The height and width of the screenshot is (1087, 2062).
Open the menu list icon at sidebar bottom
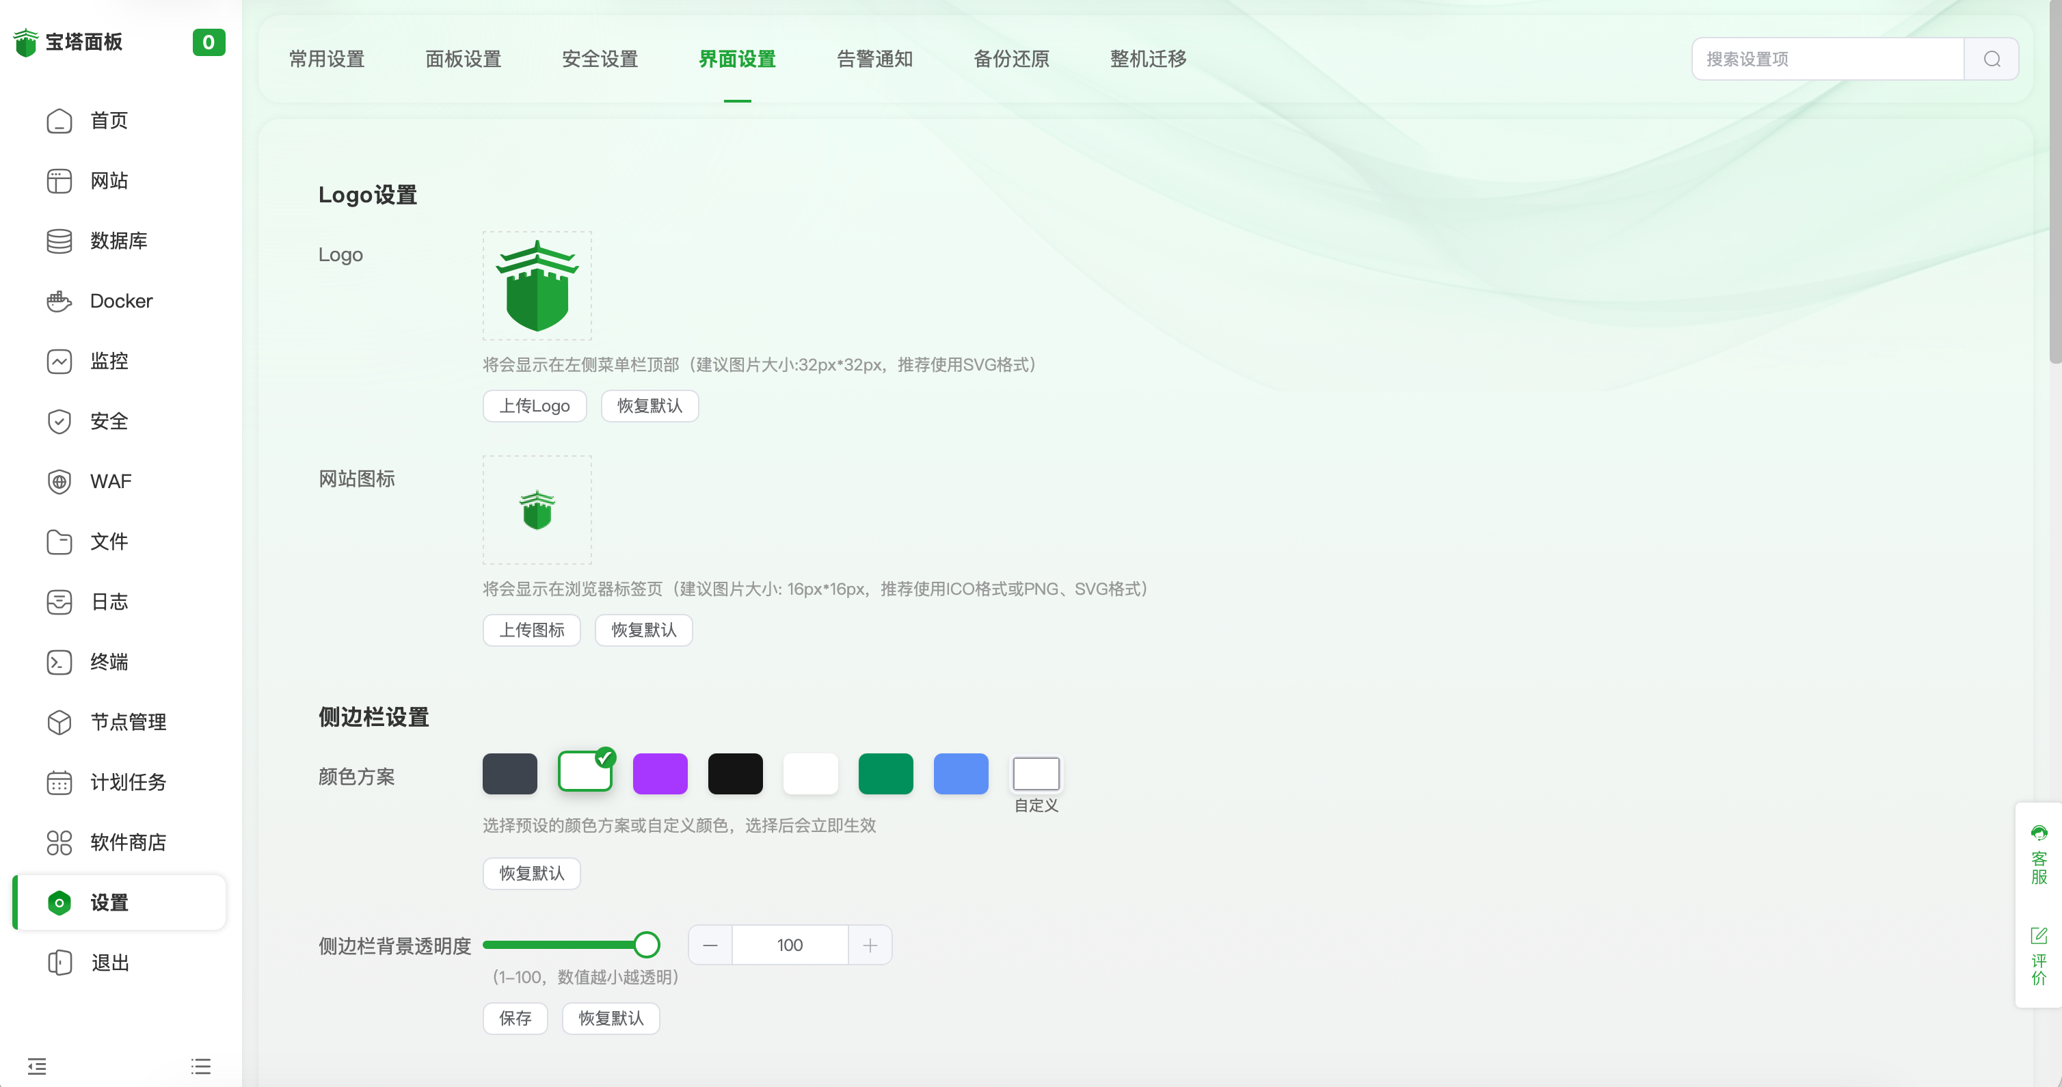[x=201, y=1065]
